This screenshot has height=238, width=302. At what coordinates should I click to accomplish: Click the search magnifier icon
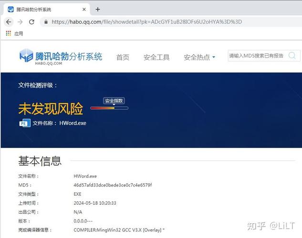(292, 56)
